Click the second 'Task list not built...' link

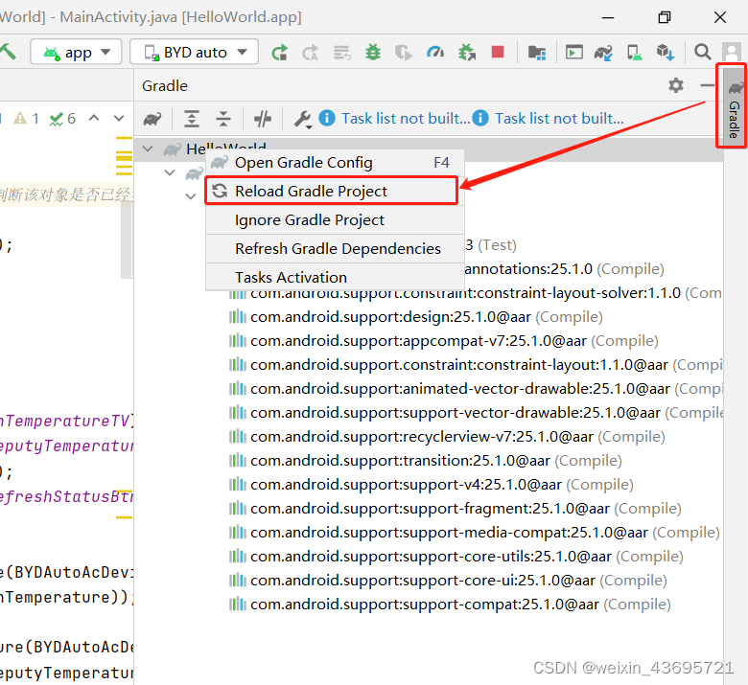coord(559,118)
